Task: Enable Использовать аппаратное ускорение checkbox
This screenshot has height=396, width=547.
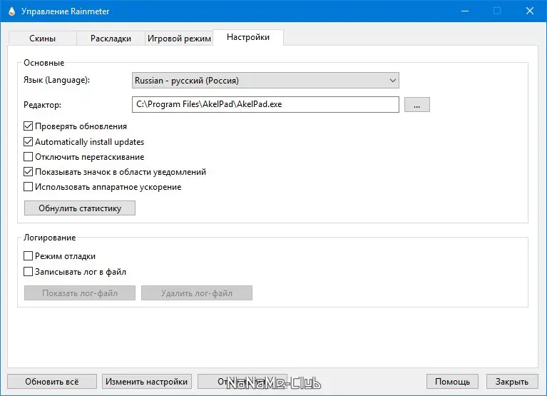Action: click(29, 187)
